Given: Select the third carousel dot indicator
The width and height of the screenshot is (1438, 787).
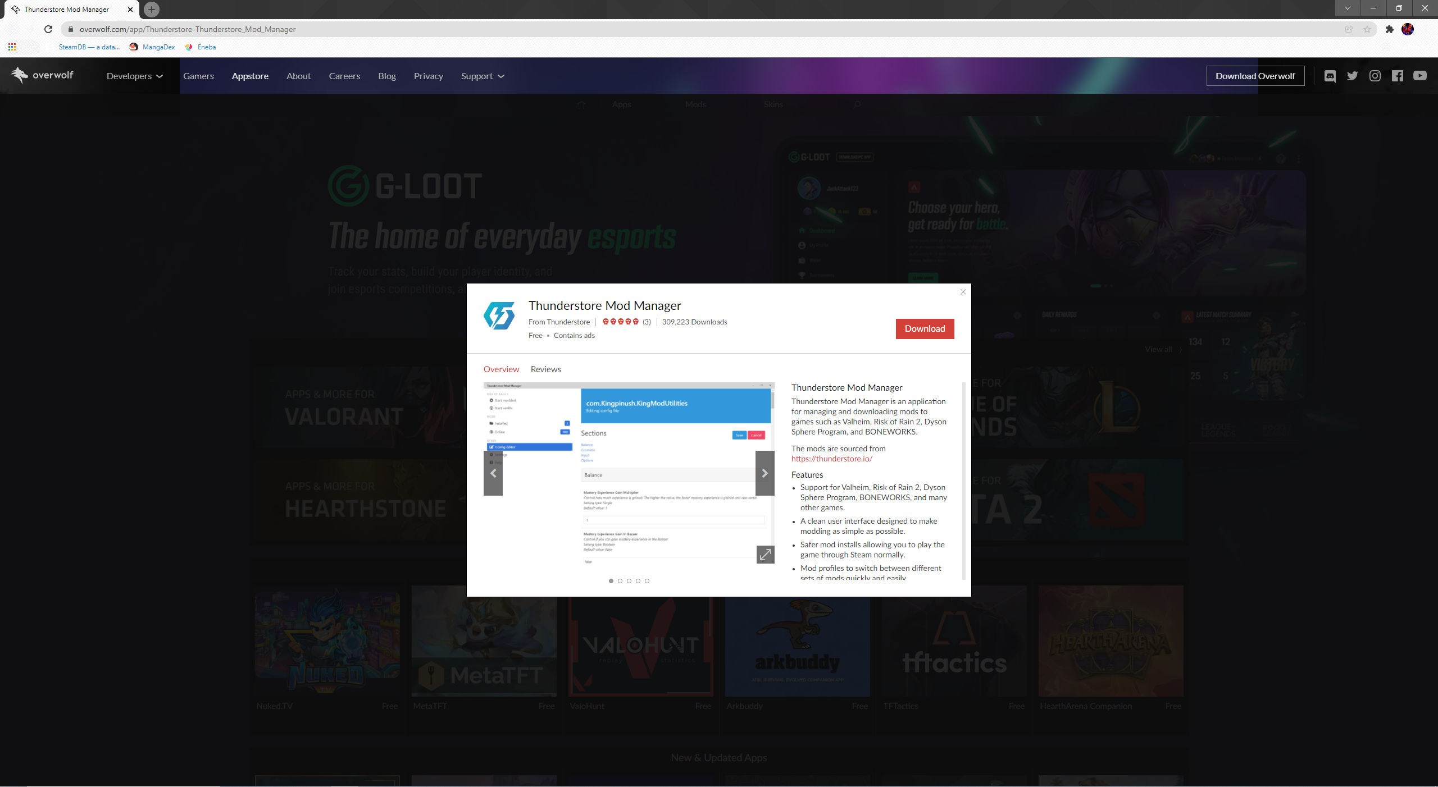Looking at the screenshot, I should tap(629, 581).
